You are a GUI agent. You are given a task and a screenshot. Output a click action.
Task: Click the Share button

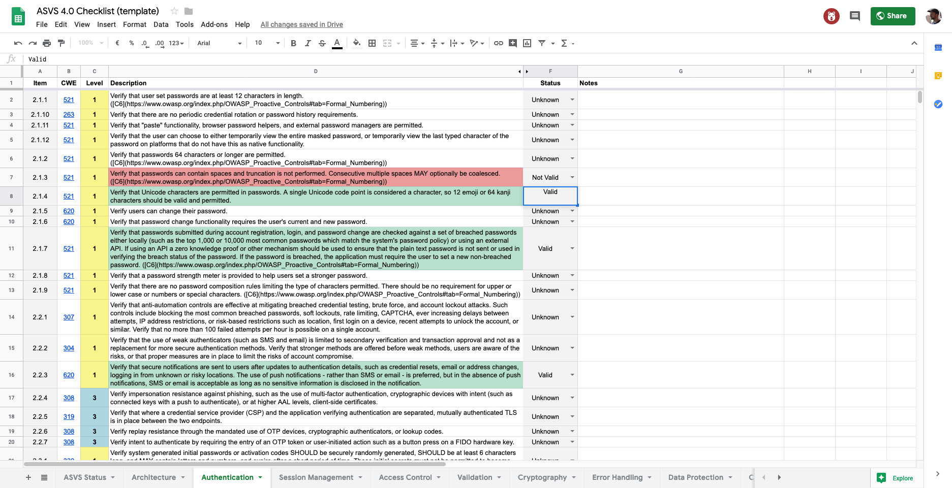tap(893, 16)
